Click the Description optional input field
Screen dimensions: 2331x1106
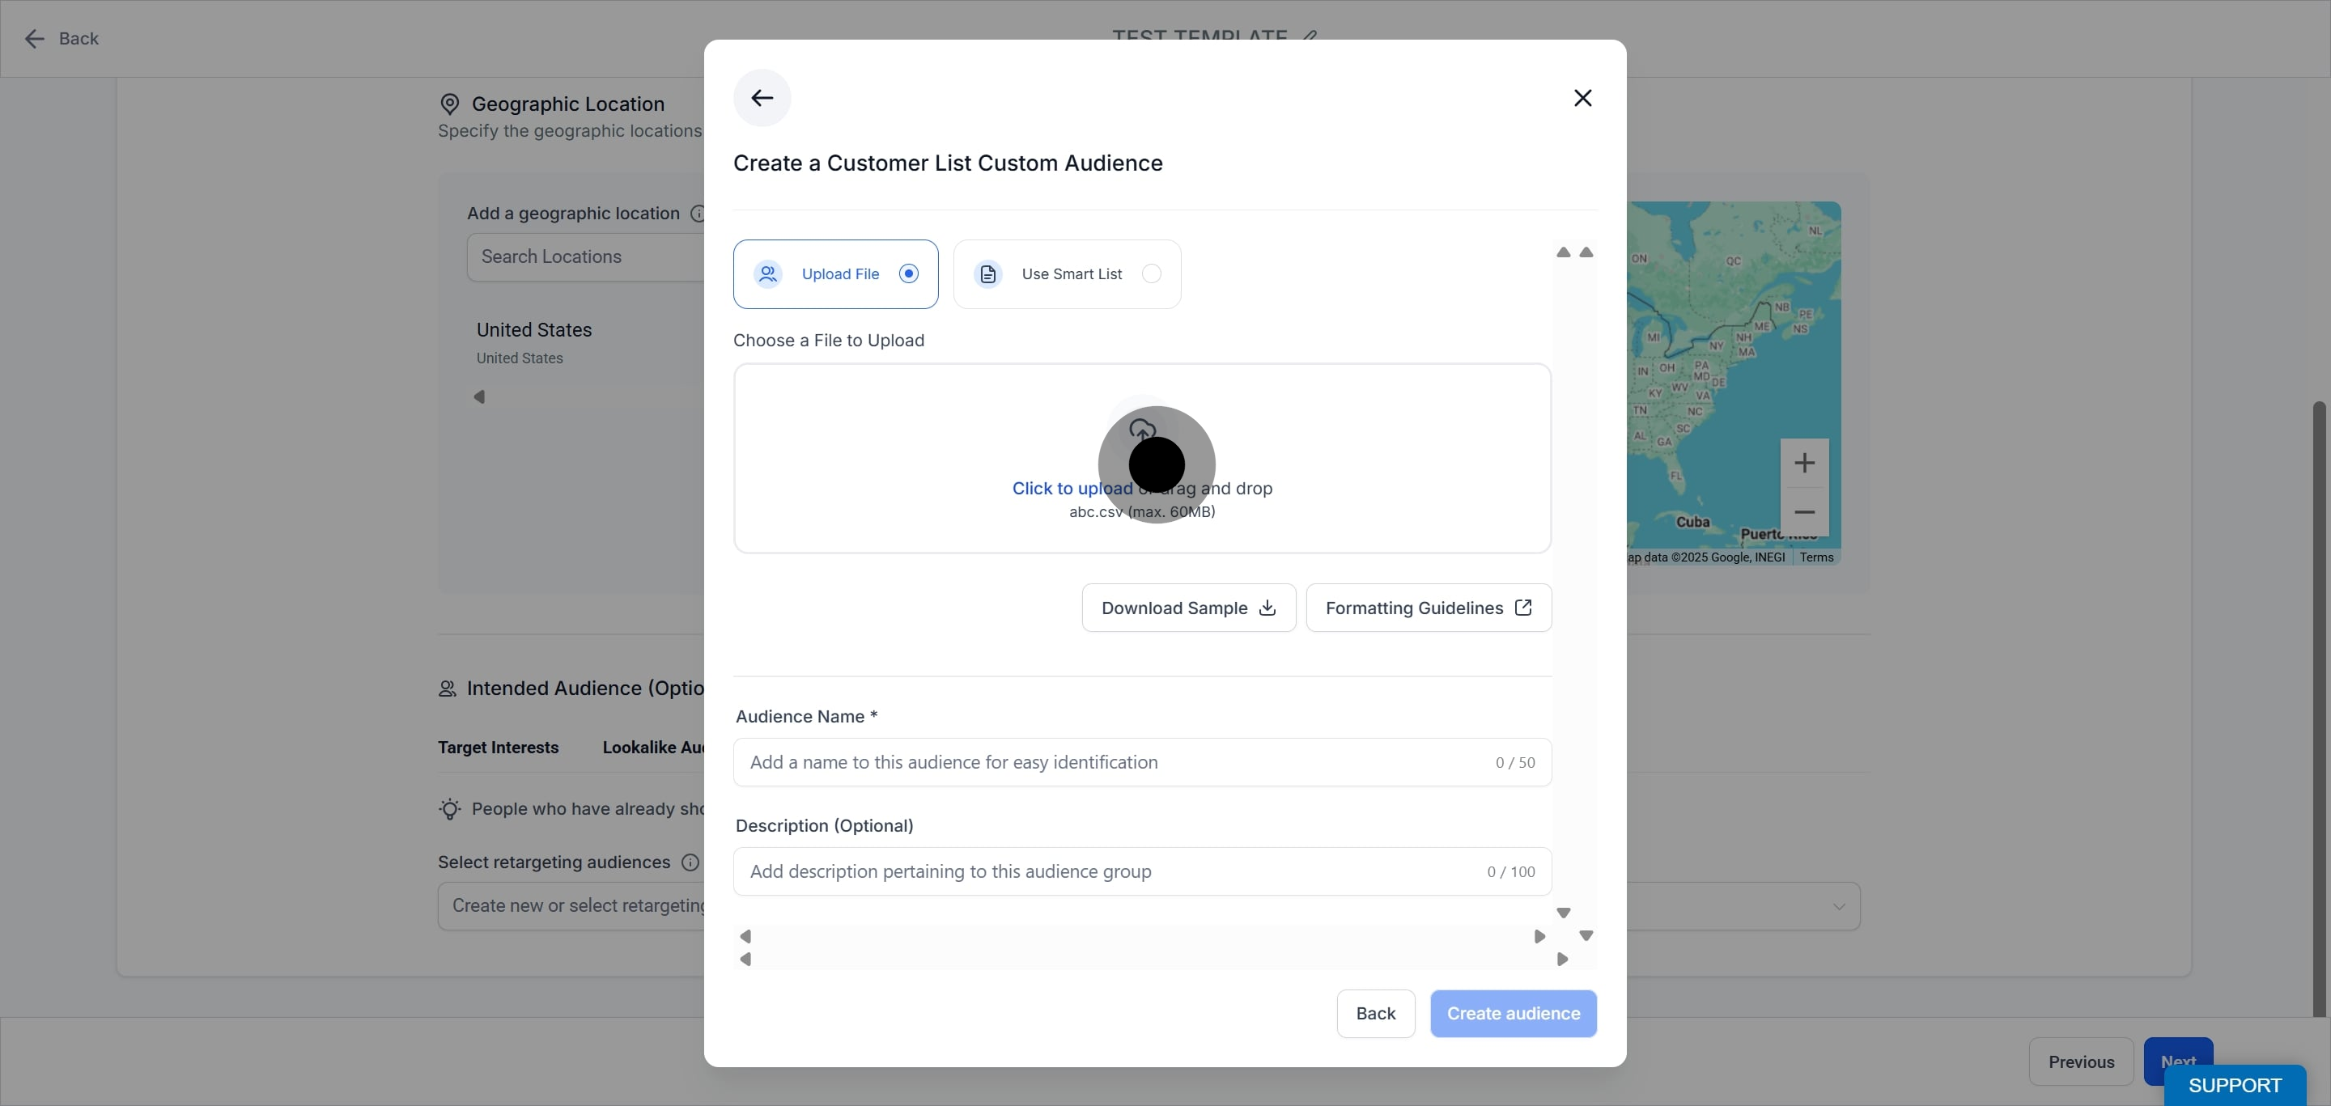[x=1142, y=872]
